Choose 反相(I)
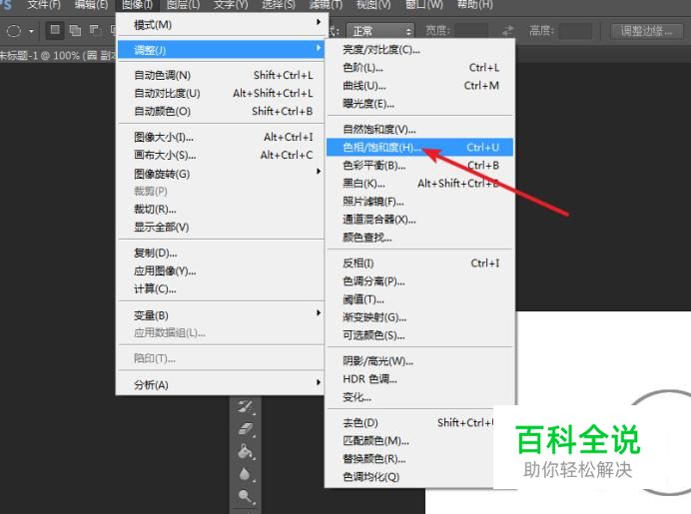 point(419,262)
